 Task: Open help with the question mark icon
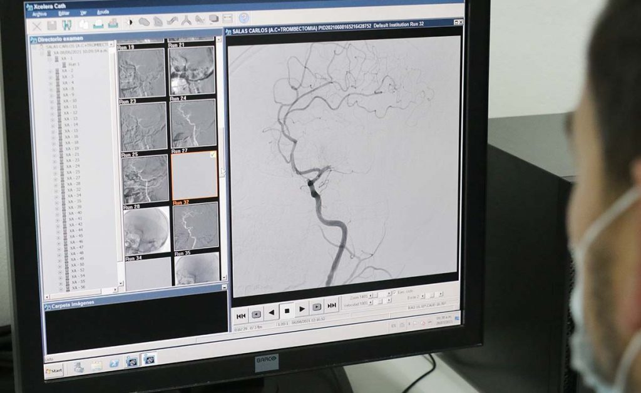coord(244,18)
